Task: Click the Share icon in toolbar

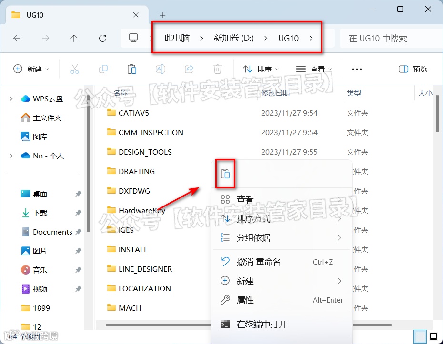Action: pyautogui.click(x=189, y=69)
